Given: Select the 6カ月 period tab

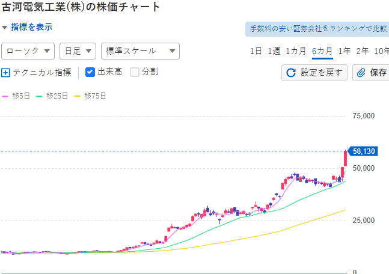Looking at the screenshot, I should (x=322, y=51).
